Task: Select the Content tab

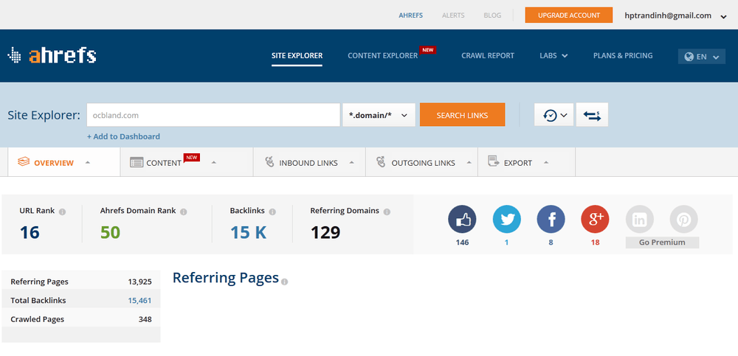Action: click(x=187, y=162)
